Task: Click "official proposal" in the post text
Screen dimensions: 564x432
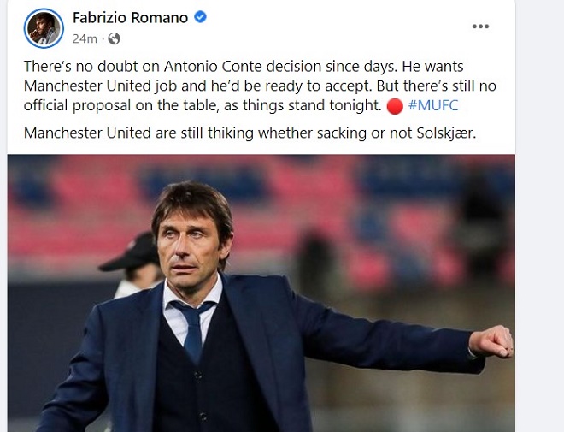Action: 72,107
